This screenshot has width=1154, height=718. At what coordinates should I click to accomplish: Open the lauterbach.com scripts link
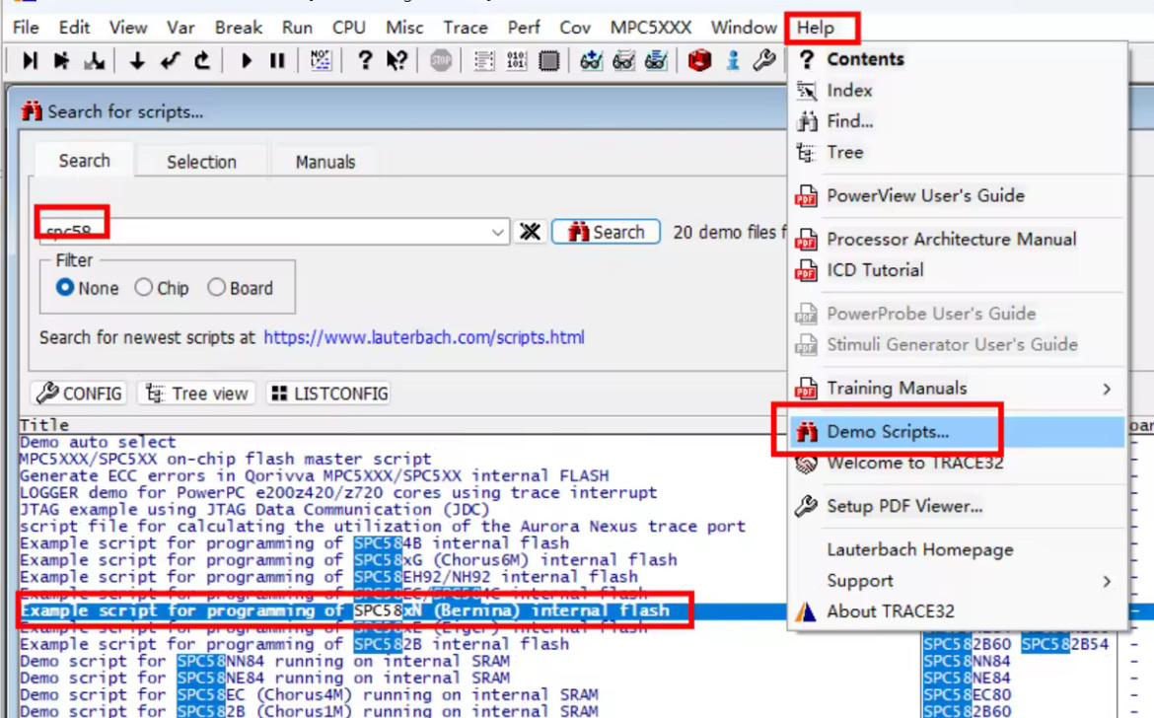pos(424,337)
